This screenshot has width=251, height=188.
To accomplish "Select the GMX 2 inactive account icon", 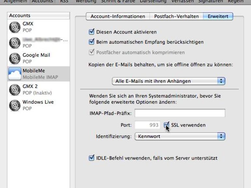I will pos(15,90).
